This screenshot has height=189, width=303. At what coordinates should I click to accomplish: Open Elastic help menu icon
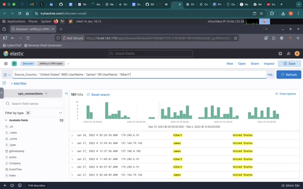pos(280,54)
